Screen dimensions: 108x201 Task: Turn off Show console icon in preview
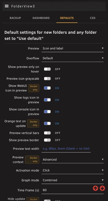[47, 112]
